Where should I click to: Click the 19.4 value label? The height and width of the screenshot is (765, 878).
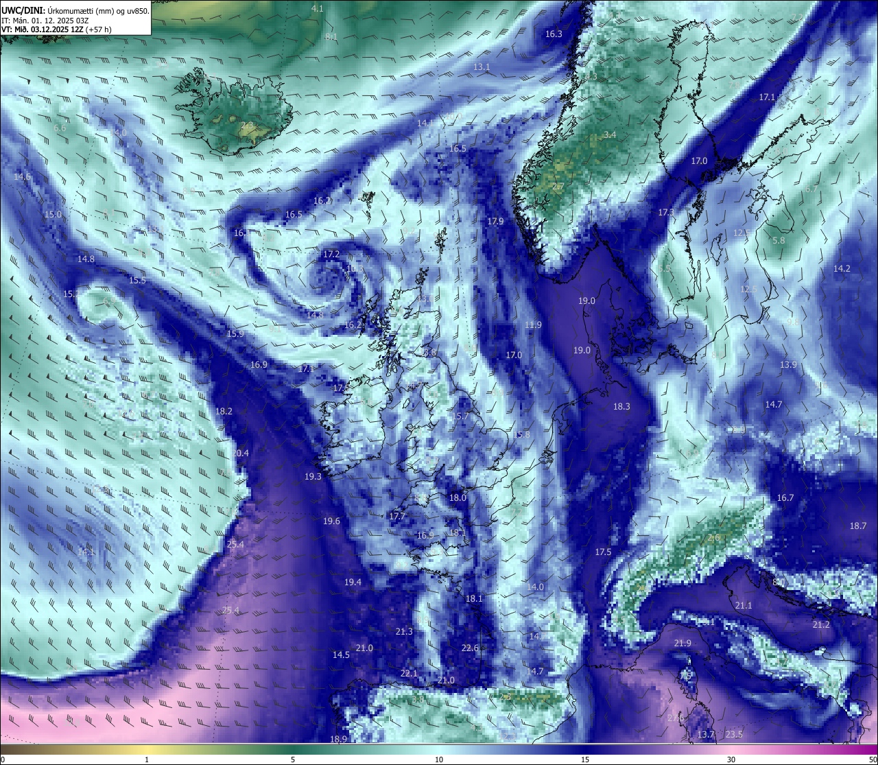coord(353,582)
